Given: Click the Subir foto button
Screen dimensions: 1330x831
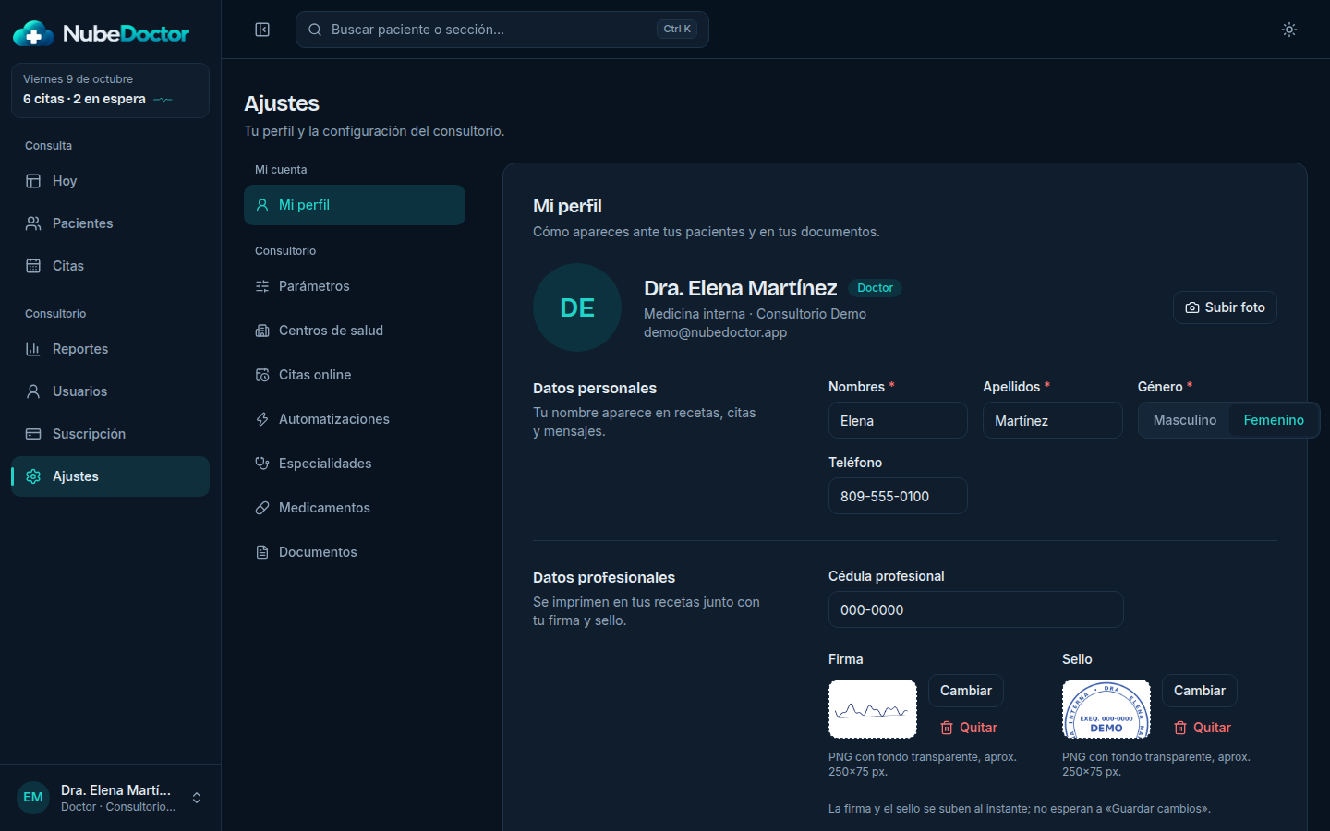Looking at the screenshot, I should [x=1225, y=307].
